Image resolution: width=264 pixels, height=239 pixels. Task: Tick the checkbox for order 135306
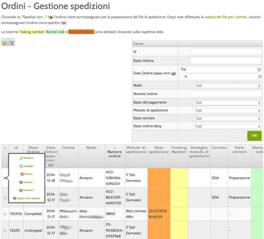pos(5,214)
